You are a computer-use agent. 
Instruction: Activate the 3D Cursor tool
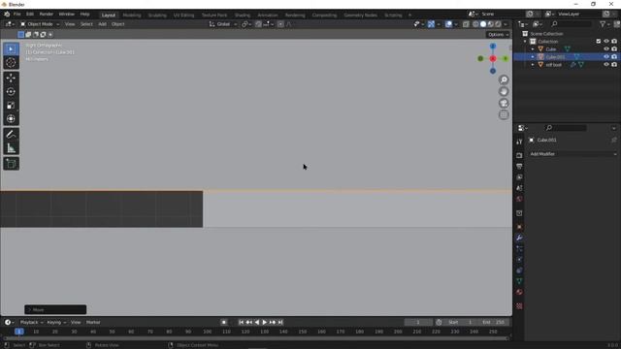tap(11, 62)
